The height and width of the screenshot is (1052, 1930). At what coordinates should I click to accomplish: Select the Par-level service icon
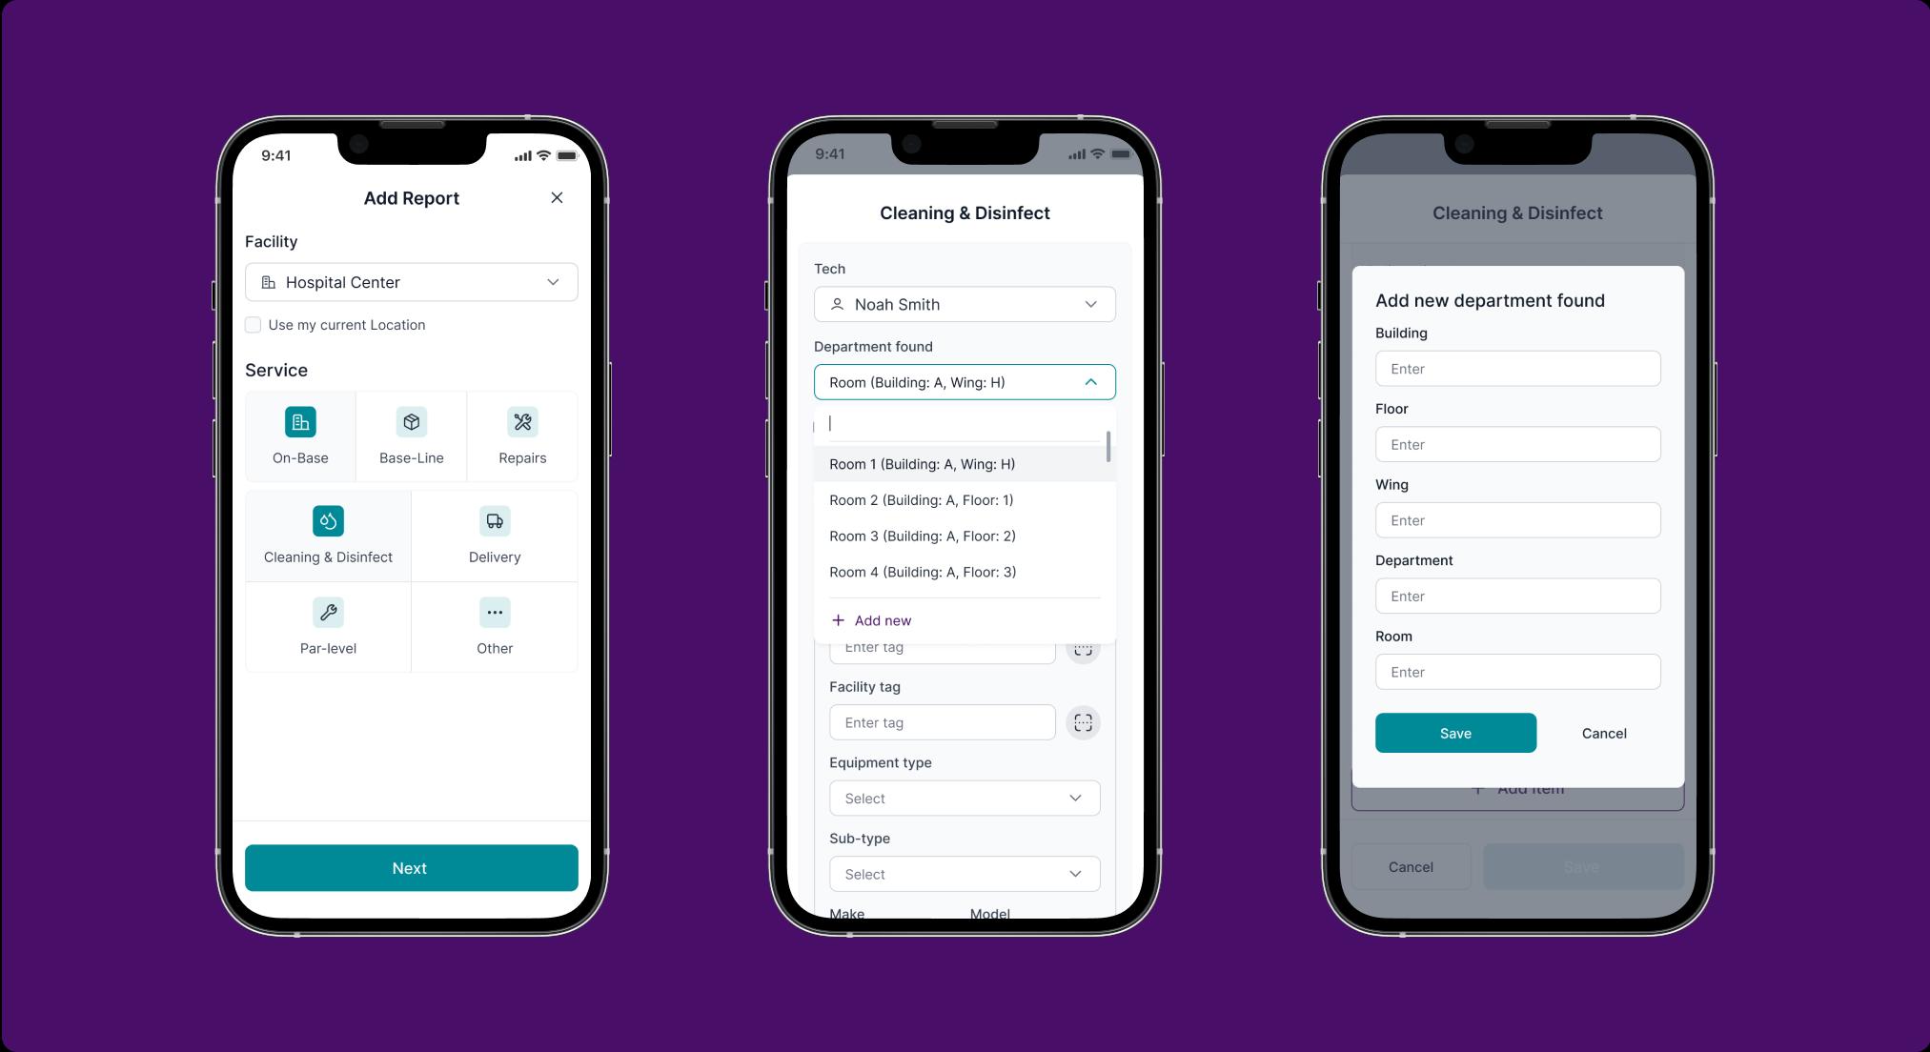[x=329, y=610]
